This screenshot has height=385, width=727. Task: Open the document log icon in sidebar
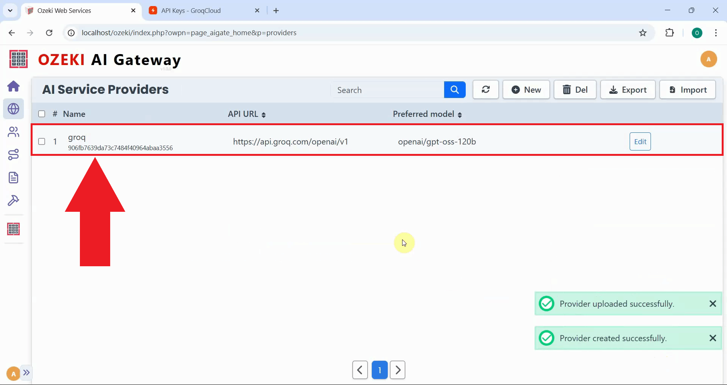click(14, 178)
